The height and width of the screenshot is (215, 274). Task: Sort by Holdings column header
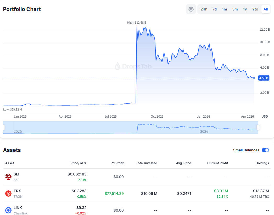point(262,163)
